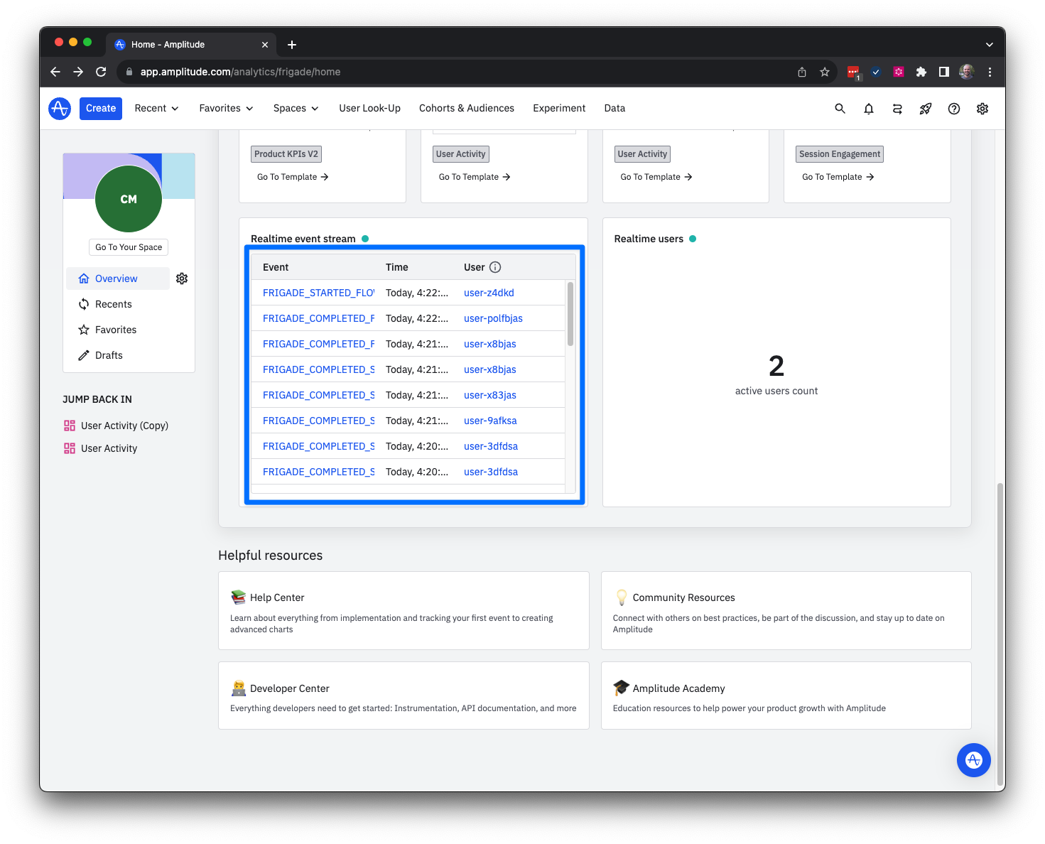Click the FRIGADE_STARTED_FLOW event link

(x=318, y=293)
